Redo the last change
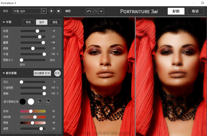The image size is (207, 136). tap(95, 11)
